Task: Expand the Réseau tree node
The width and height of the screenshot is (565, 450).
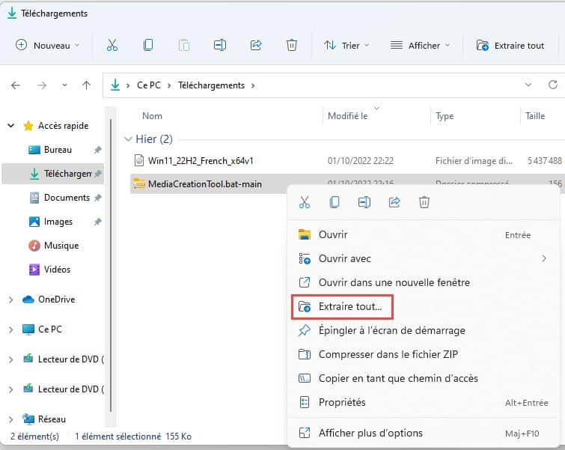Action: pyautogui.click(x=10, y=419)
